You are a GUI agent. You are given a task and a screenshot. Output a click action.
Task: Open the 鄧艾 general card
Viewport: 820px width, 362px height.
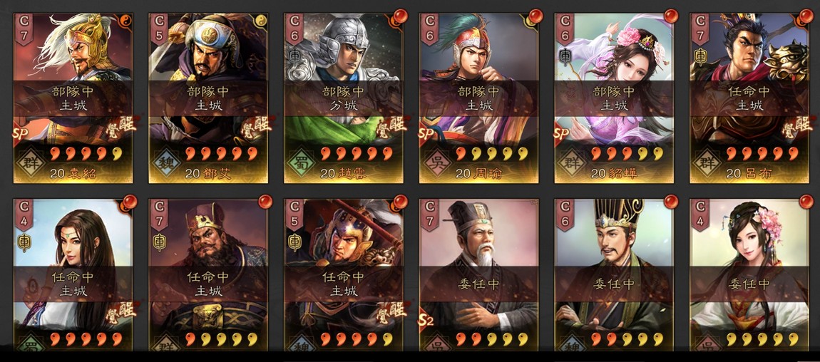tap(208, 98)
